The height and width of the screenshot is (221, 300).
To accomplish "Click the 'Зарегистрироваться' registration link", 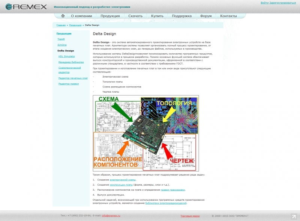I will coord(283,3).
